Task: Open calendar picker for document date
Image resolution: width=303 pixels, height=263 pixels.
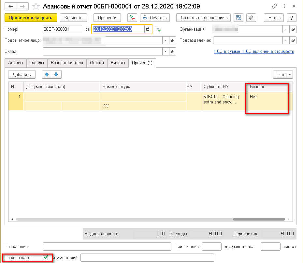Action: point(148,29)
